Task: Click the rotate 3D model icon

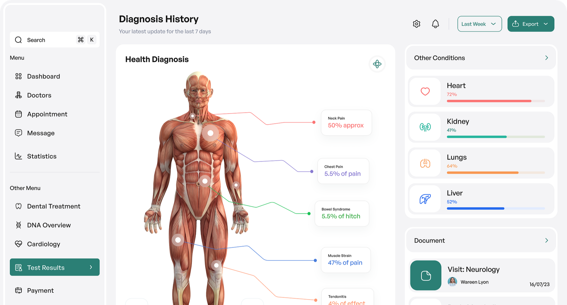Action: (x=377, y=64)
